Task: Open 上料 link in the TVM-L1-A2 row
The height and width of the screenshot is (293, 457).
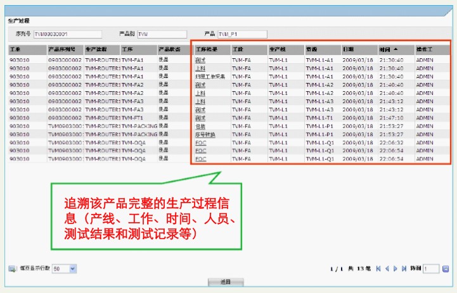Action: 200,94
